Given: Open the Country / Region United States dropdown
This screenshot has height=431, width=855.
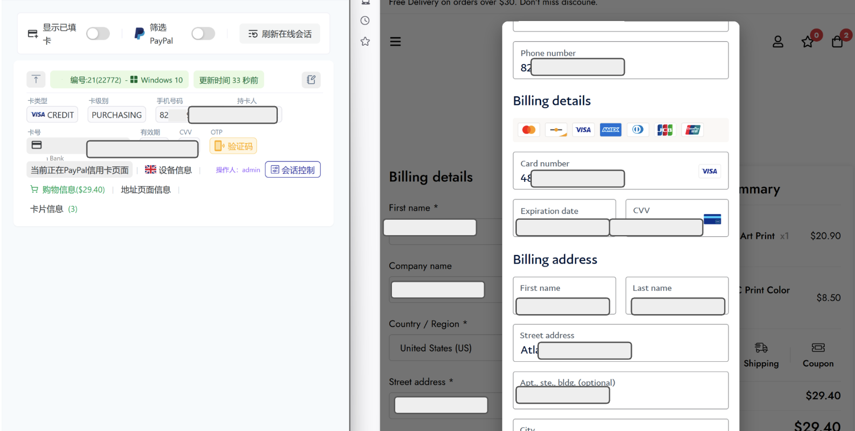Looking at the screenshot, I should pyautogui.click(x=445, y=348).
